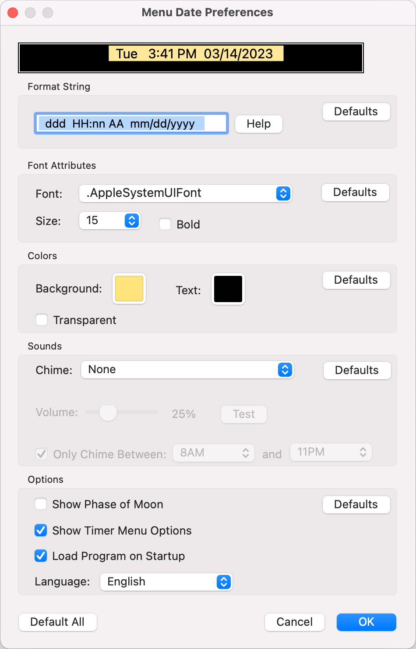The height and width of the screenshot is (649, 416).
Task: Open the black Text color swatch
Action: pyautogui.click(x=228, y=289)
